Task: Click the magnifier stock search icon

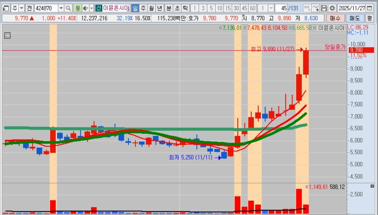Action: coord(68,8)
